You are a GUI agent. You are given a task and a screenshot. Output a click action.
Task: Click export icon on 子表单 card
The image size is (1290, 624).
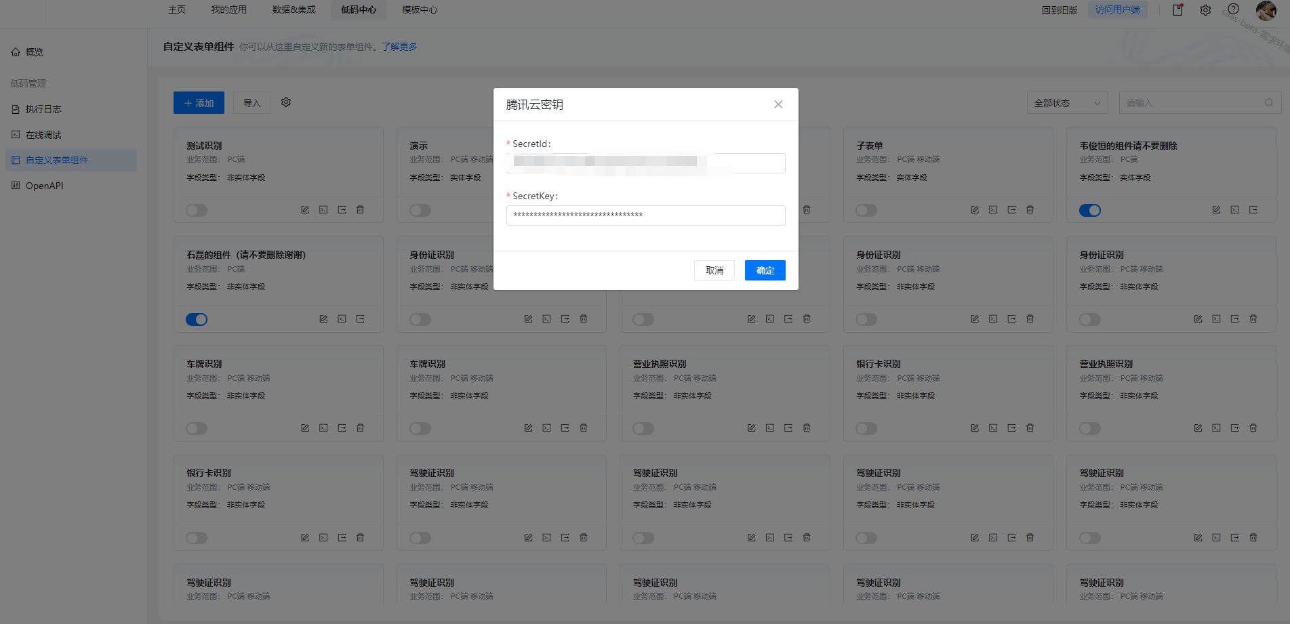click(1011, 210)
